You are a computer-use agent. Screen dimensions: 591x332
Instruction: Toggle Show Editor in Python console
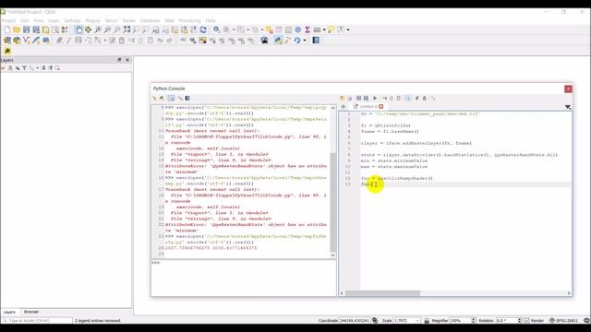pyautogui.click(x=171, y=99)
